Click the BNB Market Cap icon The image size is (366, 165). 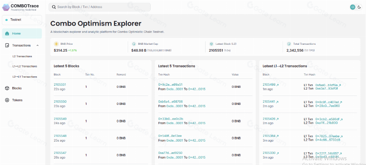coord(134,44)
